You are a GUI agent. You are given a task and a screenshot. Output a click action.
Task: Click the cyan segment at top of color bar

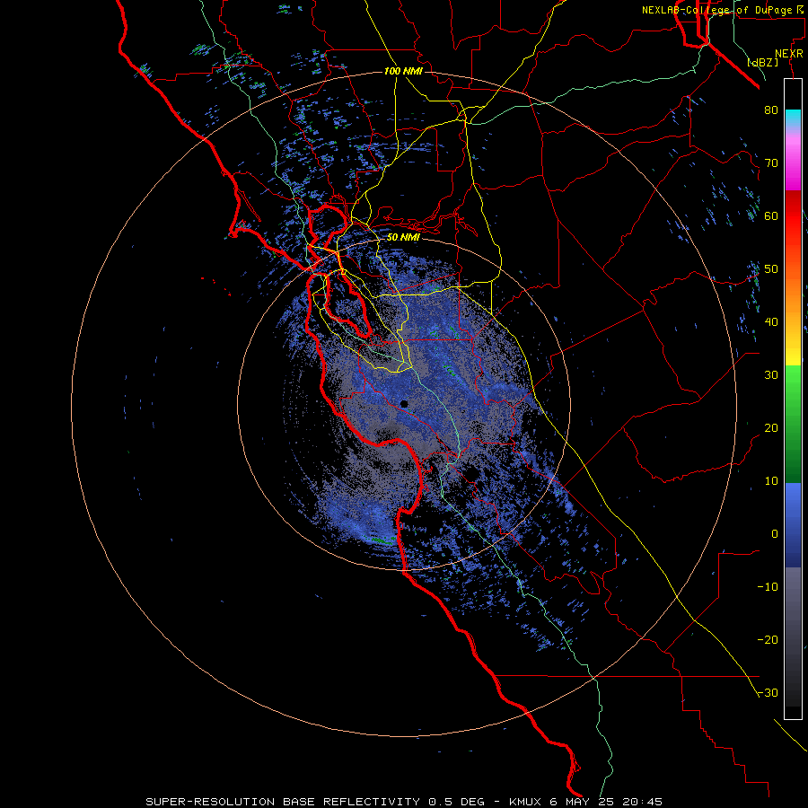(x=793, y=119)
